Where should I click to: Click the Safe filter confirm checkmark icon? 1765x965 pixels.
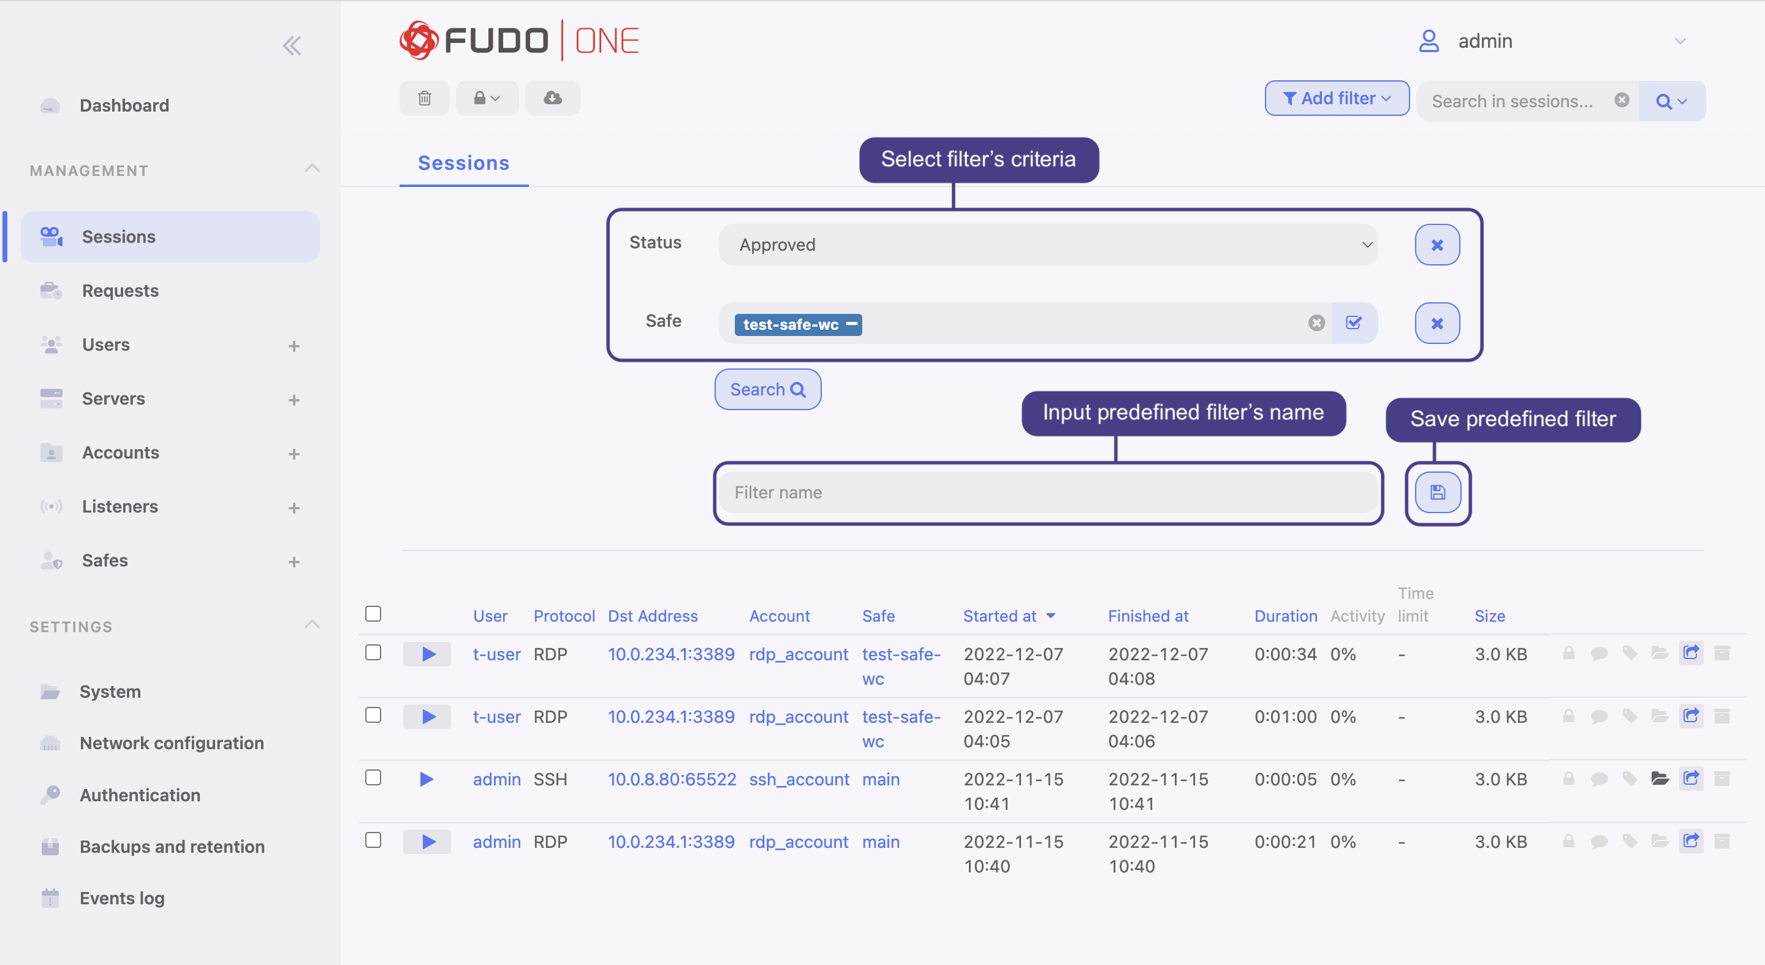point(1354,323)
